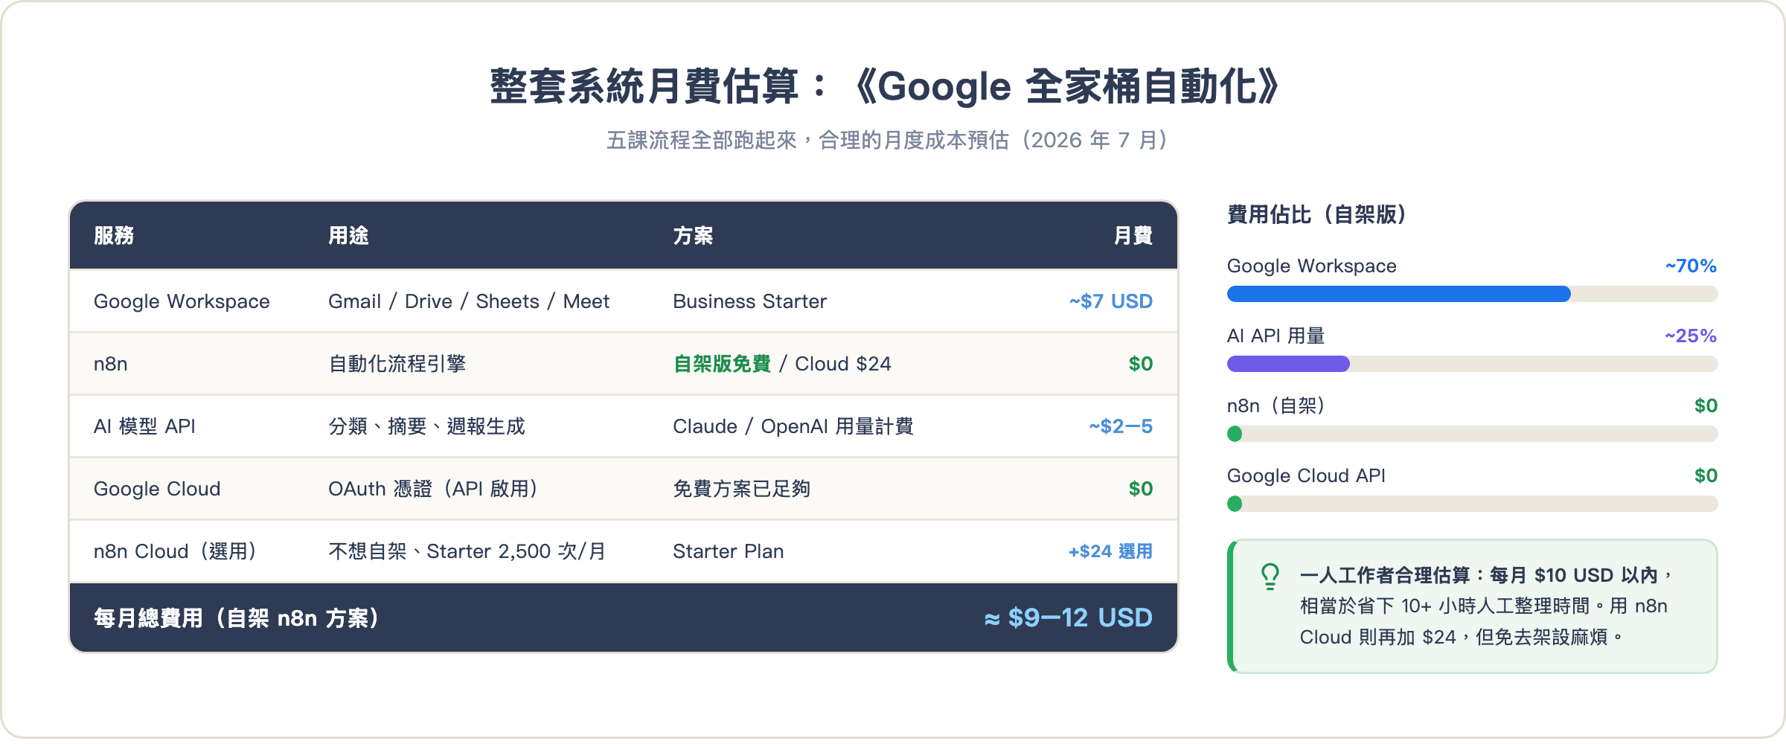The width and height of the screenshot is (1786, 744).
Task: Click the ~$7 USD price
Action: [1111, 301]
